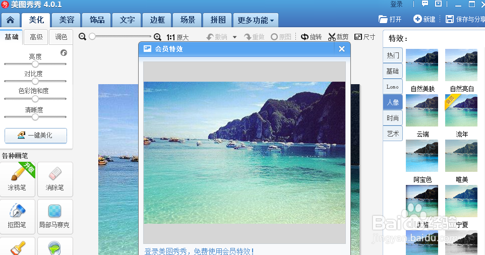Select the 基础 adjustment tab

pyautogui.click(x=12, y=37)
